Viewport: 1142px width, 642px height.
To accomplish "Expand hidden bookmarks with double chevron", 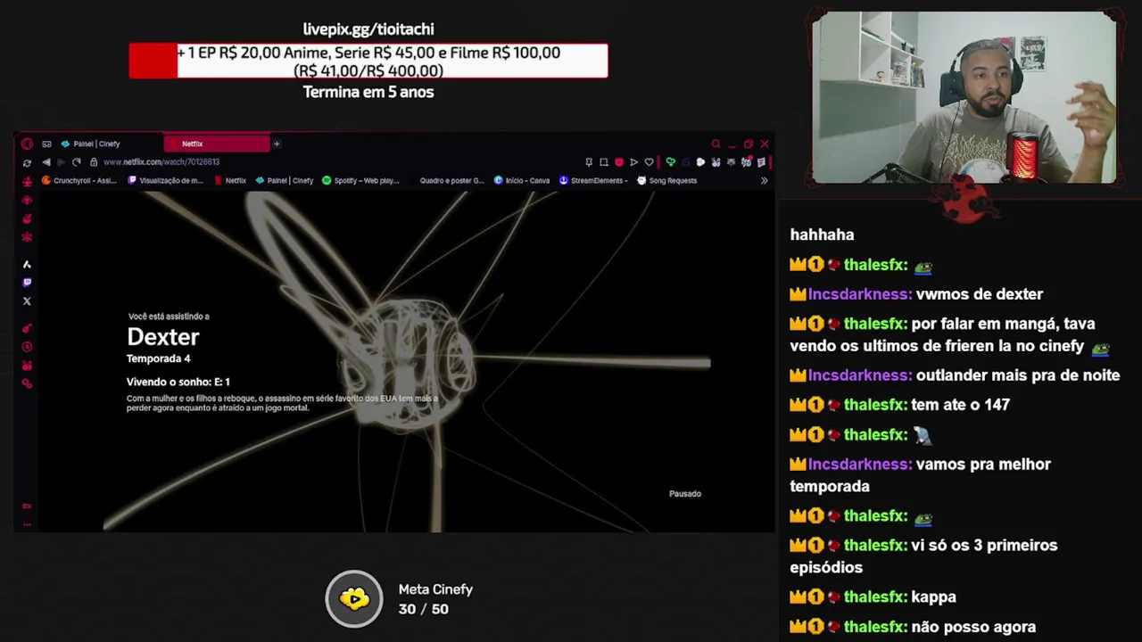I will pyautogui.click(x=764, y=180).
